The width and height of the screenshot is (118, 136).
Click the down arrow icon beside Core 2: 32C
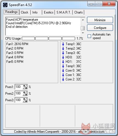[63, 79]
